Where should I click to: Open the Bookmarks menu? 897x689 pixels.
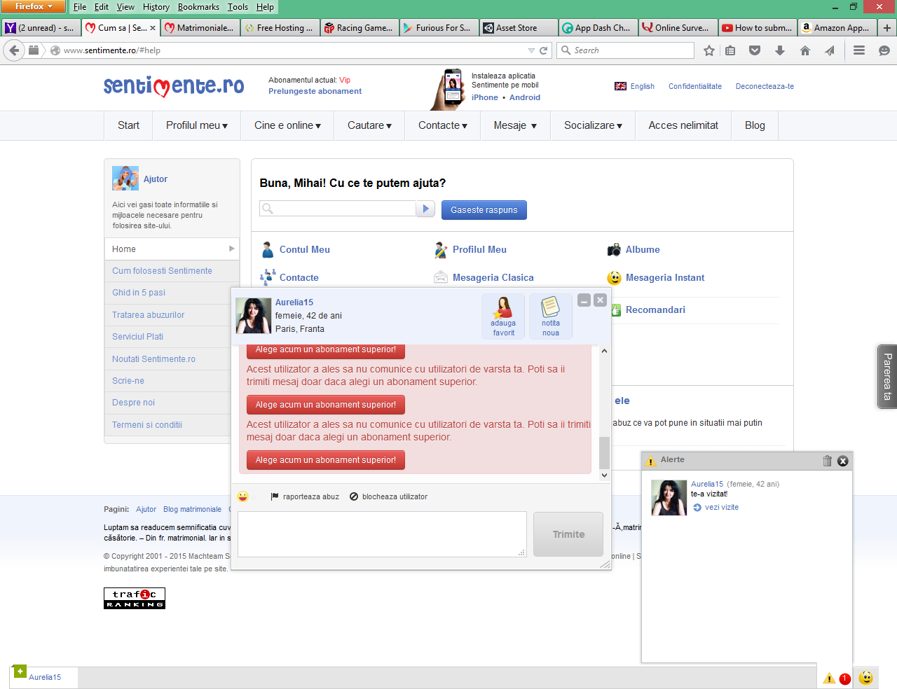click(x=198, y=7)
